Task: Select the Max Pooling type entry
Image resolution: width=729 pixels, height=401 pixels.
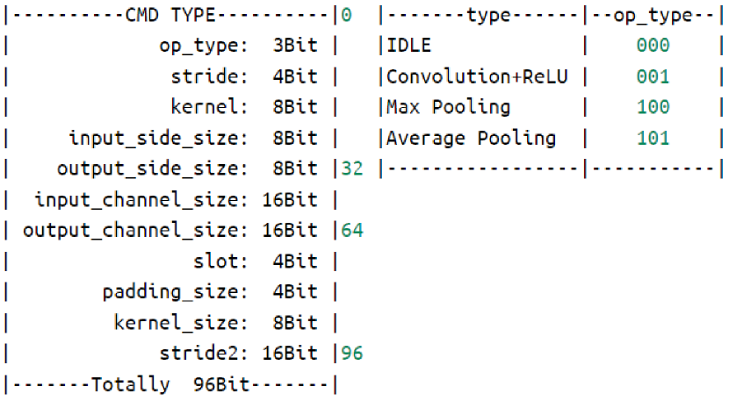Action: [449, 107]
